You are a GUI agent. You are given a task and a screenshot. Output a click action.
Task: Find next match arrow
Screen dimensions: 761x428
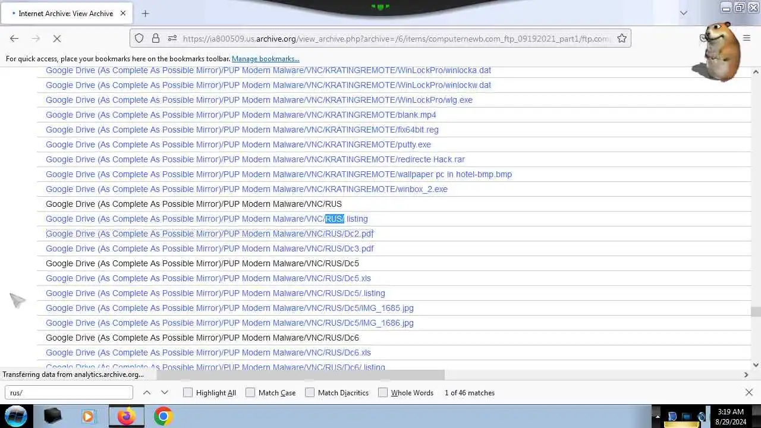[165, 392]
